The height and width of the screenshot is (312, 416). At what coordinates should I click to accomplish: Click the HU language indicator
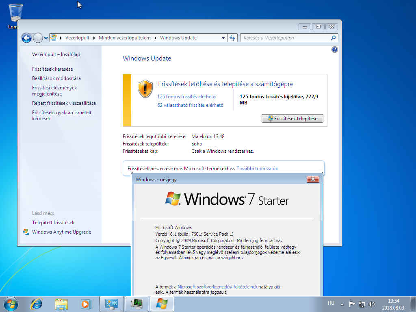point(331,303)
